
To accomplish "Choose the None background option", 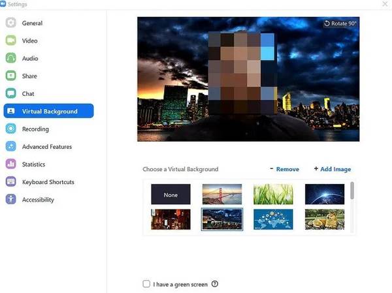I will click(x=171, y=194).
